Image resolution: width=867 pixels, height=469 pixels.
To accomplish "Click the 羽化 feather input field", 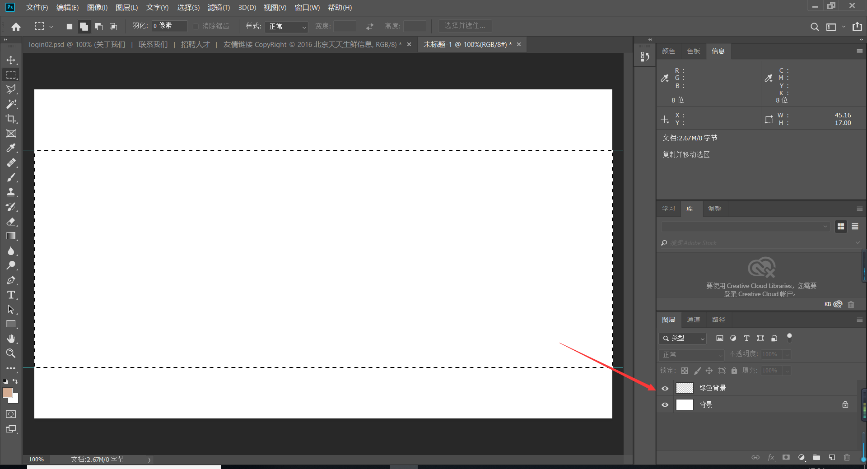I will [169, 26].
